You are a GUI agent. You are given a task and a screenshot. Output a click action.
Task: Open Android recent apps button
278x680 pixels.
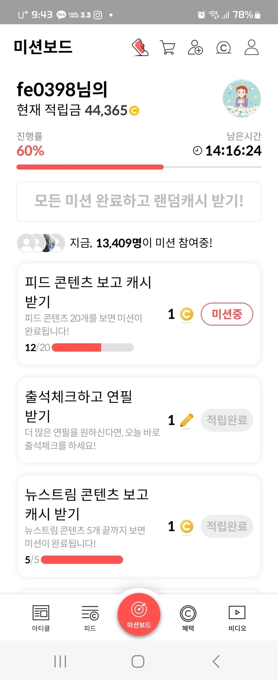click(60, 661)
